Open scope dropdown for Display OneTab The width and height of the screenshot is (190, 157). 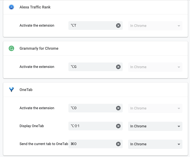click(x=155, y=126)
